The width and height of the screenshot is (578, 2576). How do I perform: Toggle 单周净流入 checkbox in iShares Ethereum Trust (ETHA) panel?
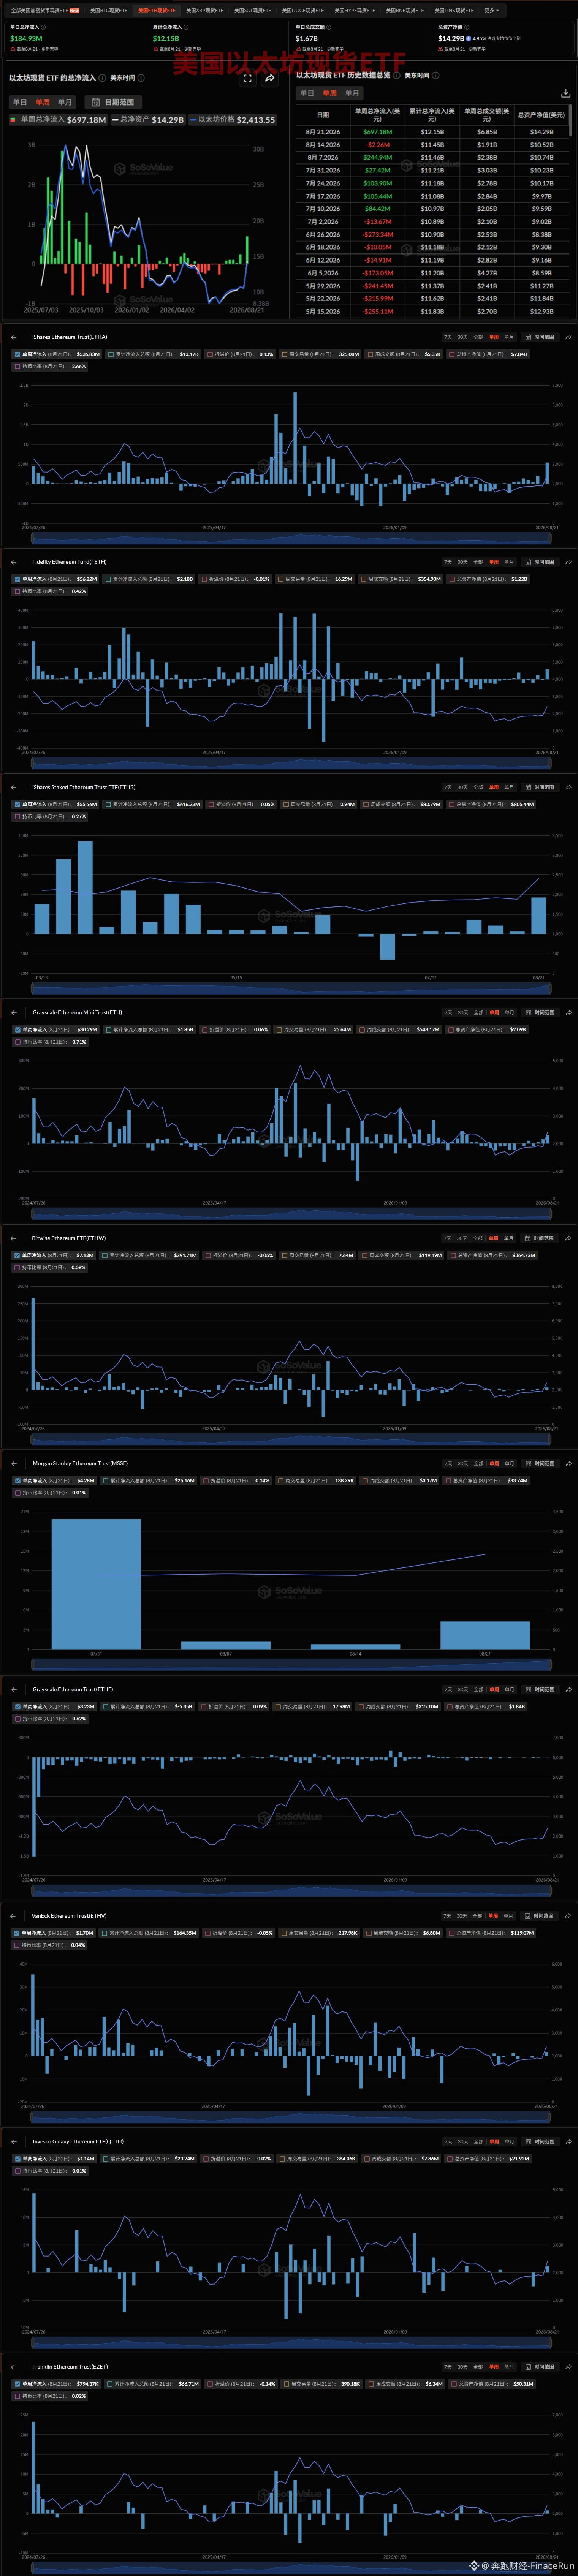point(17,354)
